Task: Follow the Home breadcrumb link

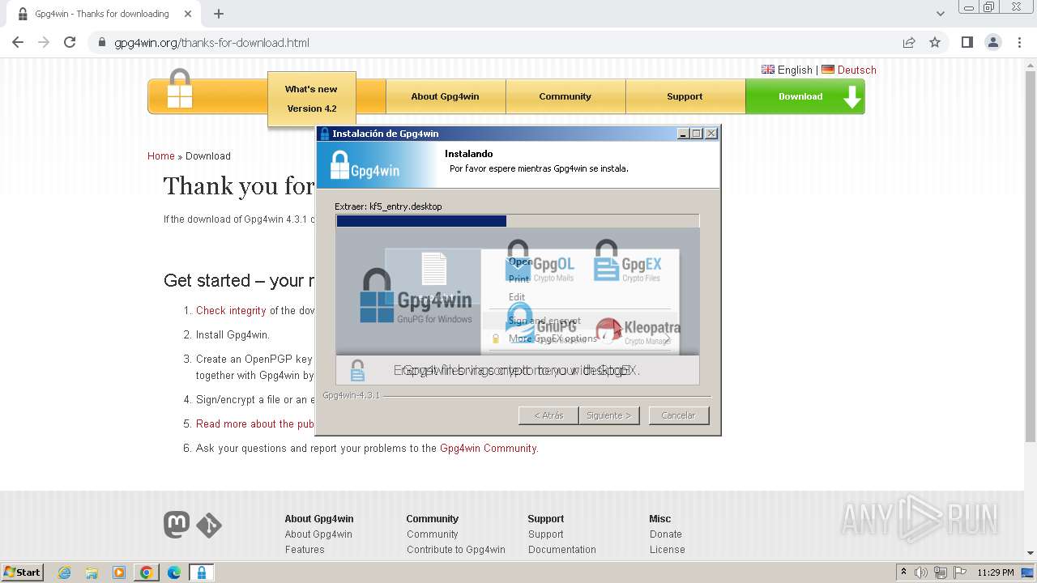Action: (160, 155)
